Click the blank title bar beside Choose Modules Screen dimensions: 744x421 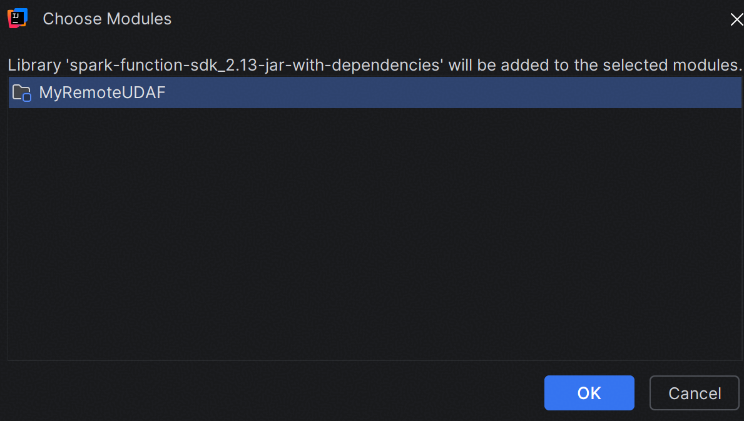coord(450,19)
